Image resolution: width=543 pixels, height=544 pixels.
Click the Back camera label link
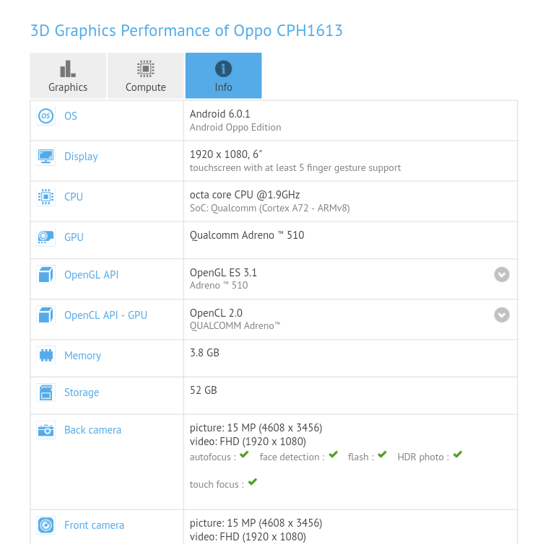92,430
